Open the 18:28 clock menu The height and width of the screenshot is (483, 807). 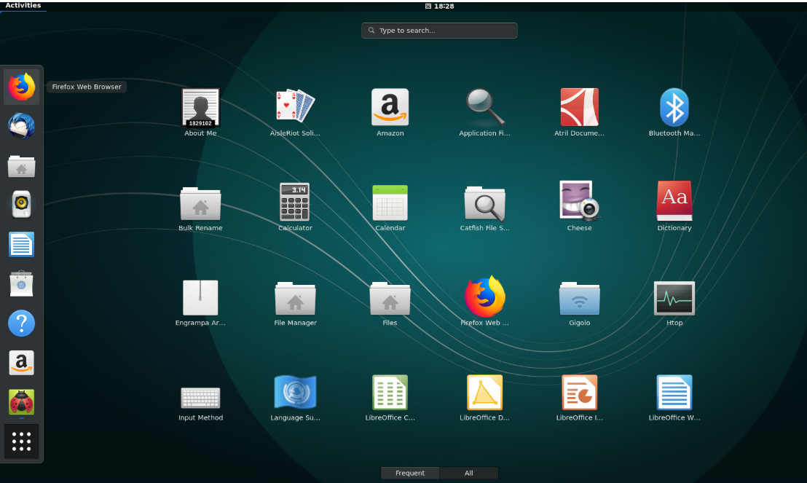coord(439,6)
